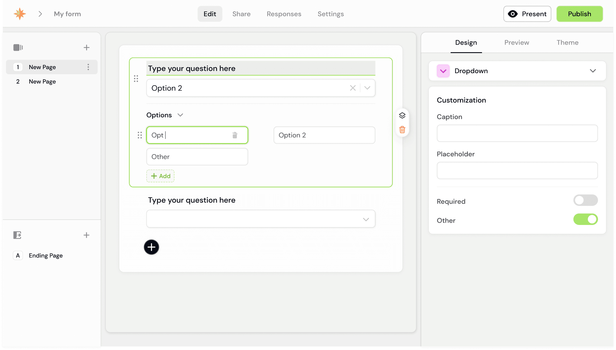Click inside the Placeholder input field
The image size is (616, 350).
click(517, 170)
